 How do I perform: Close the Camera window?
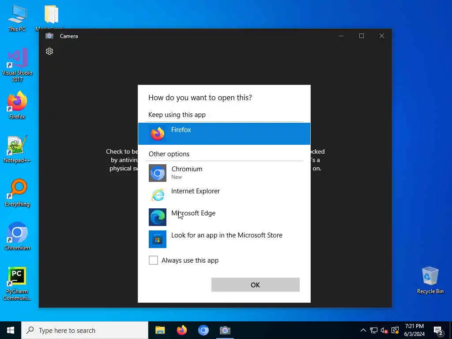click(382, 36)
